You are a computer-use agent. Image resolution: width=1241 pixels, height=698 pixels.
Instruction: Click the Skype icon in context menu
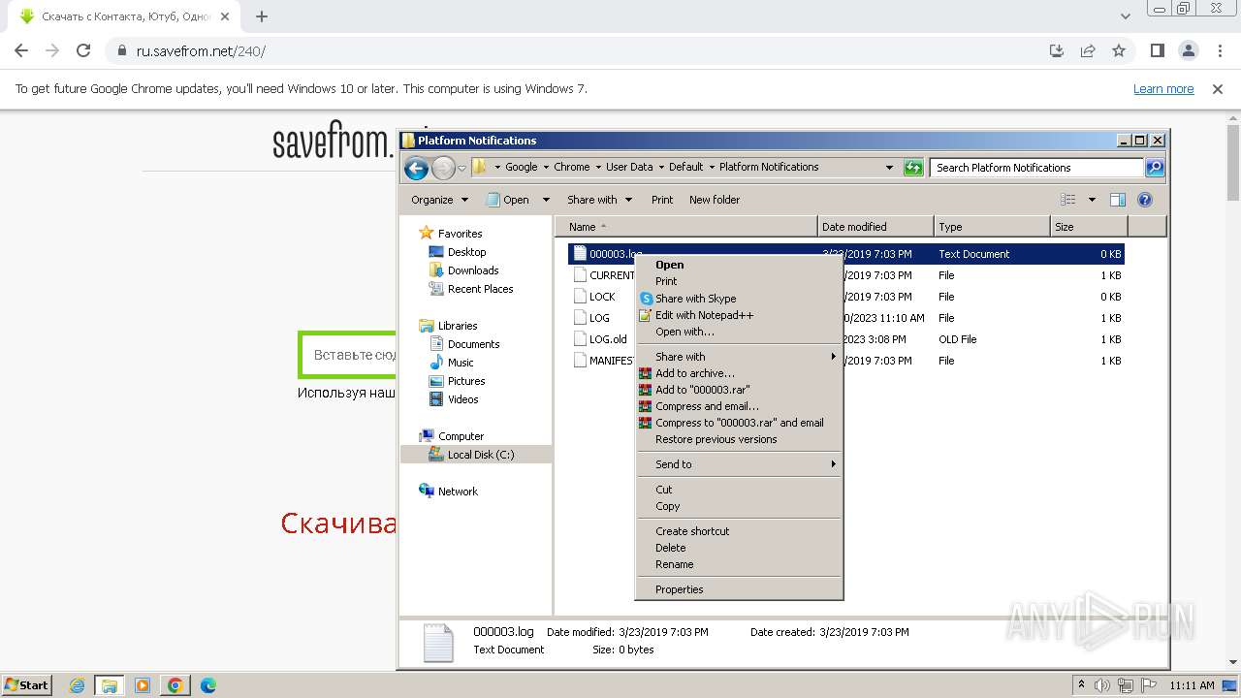[x=646, y=299]
